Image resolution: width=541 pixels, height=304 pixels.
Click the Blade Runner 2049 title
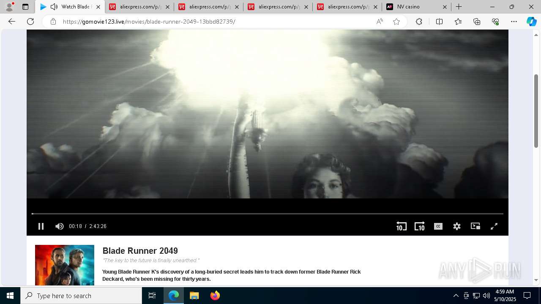pyautogui.click(x=140, y=251)
